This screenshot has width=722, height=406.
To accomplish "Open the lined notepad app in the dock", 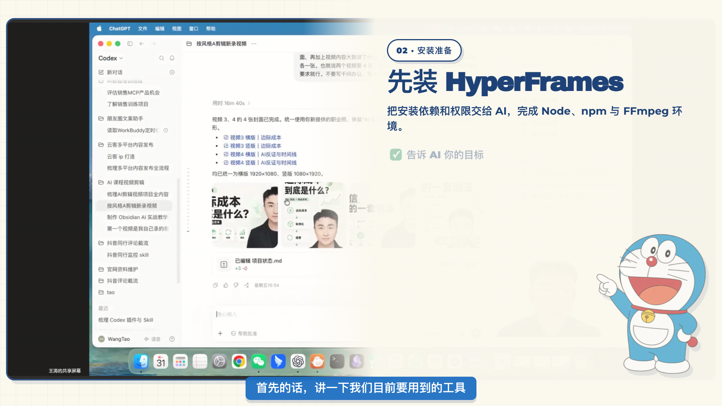I will (x=200, y=362).
